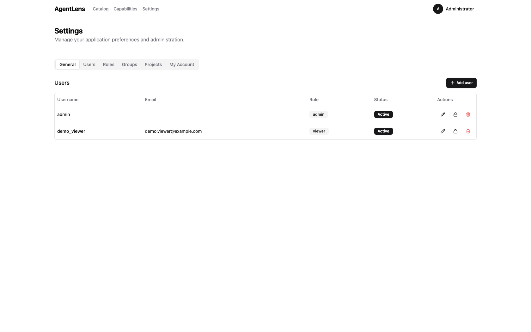Viewport: 531px width, 332px height.
Task: Delete the admin user via trash icon
Action: click(468, 114)
